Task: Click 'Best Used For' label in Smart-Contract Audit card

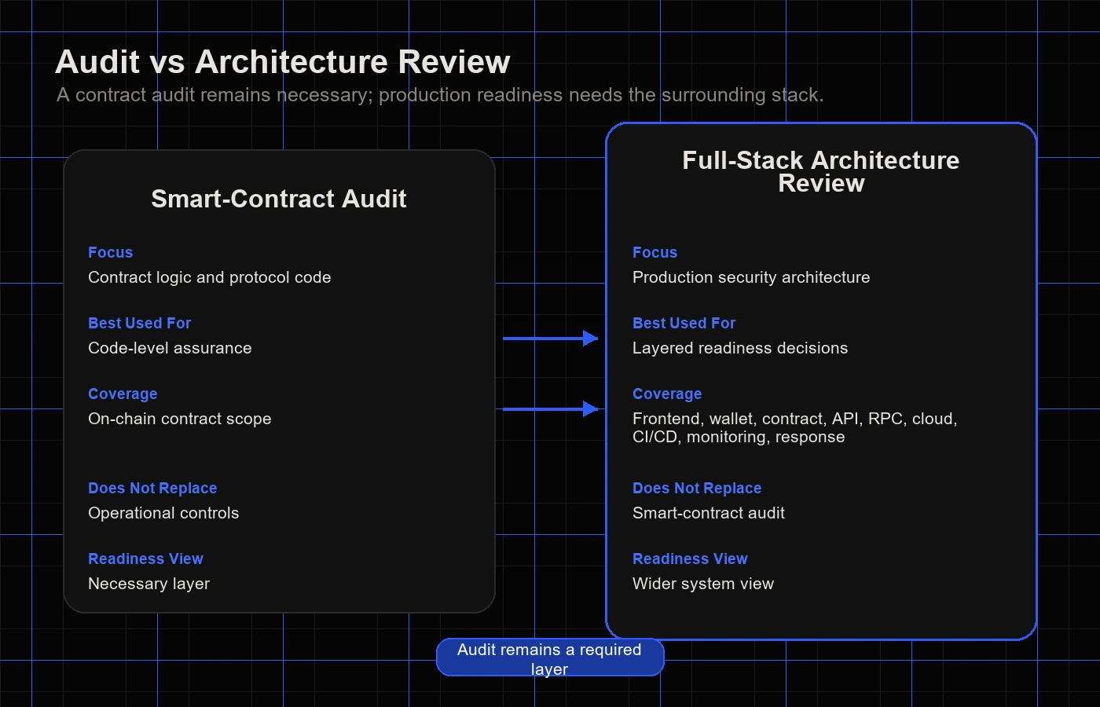Action: pos(140,323)
